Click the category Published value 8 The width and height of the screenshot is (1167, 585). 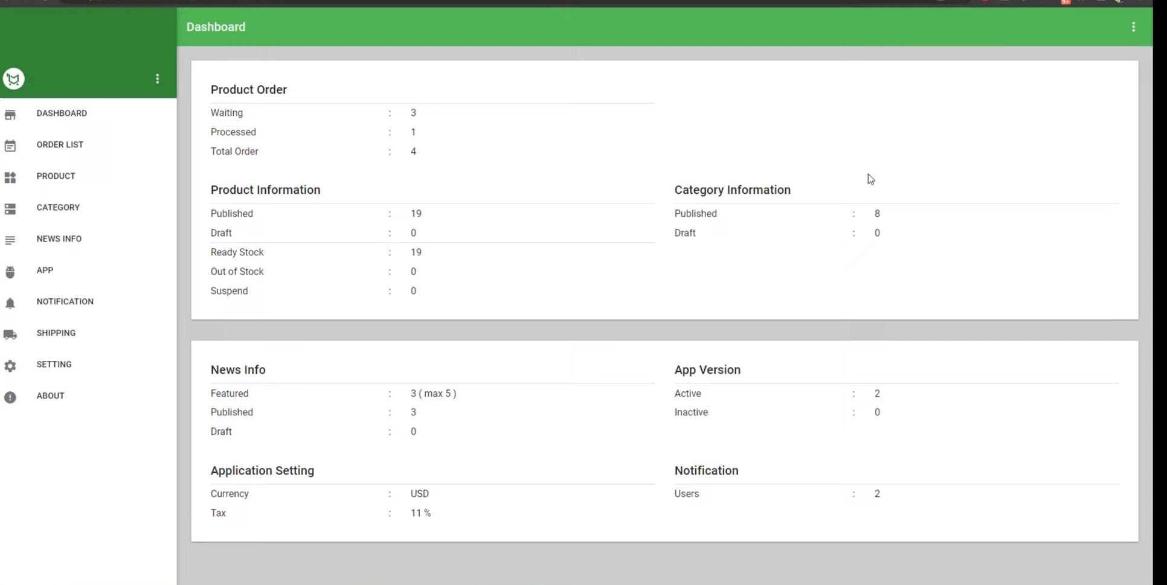877,214
